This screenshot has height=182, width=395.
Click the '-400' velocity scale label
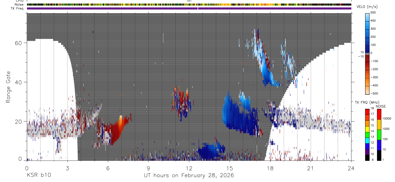click(374, 85)
